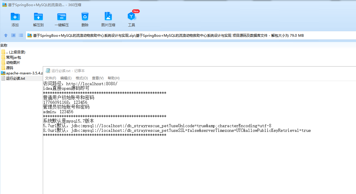Image resolution: width=356 pixels, height=194 pixels.
Task: Click the "8.0url默认" JDBC line
Action: pos(177,130)
